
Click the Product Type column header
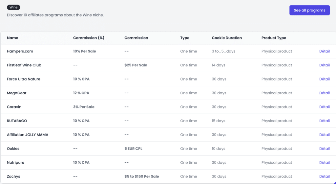(x=274, y=38)
